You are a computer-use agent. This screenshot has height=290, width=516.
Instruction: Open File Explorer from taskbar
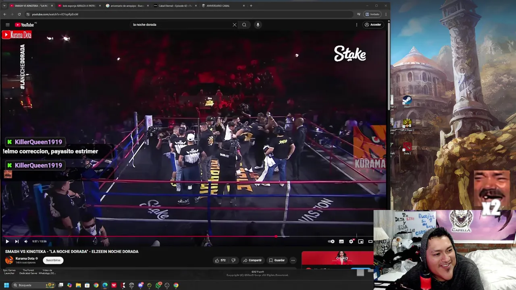[78, 285]
